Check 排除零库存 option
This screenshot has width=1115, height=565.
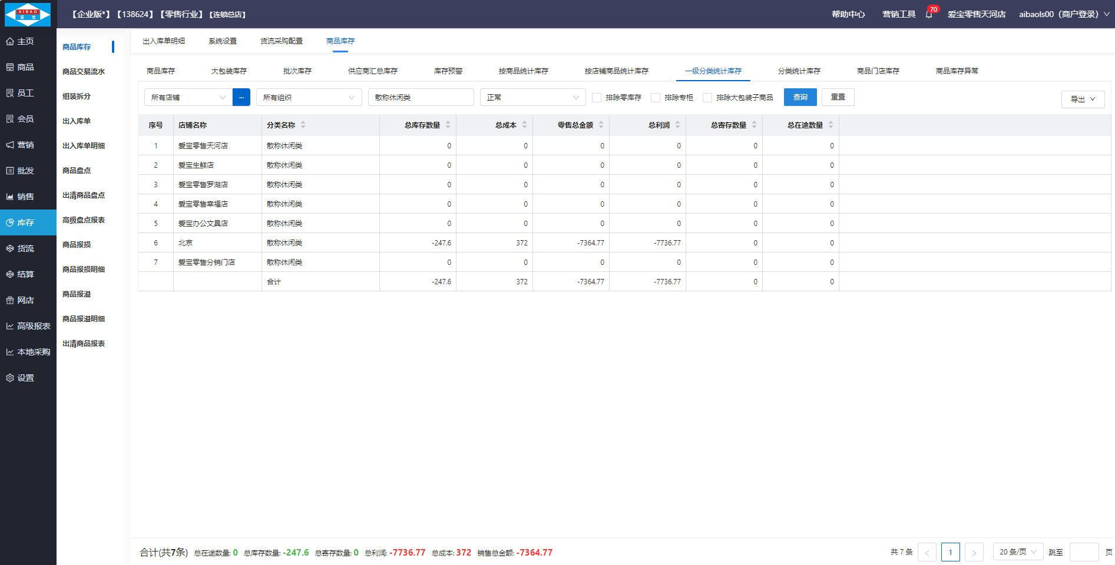click(597, 98)
